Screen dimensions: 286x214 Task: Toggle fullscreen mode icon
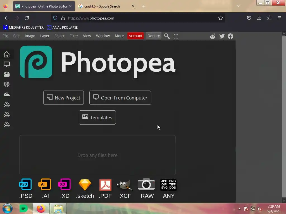click(x=176, y=36)
